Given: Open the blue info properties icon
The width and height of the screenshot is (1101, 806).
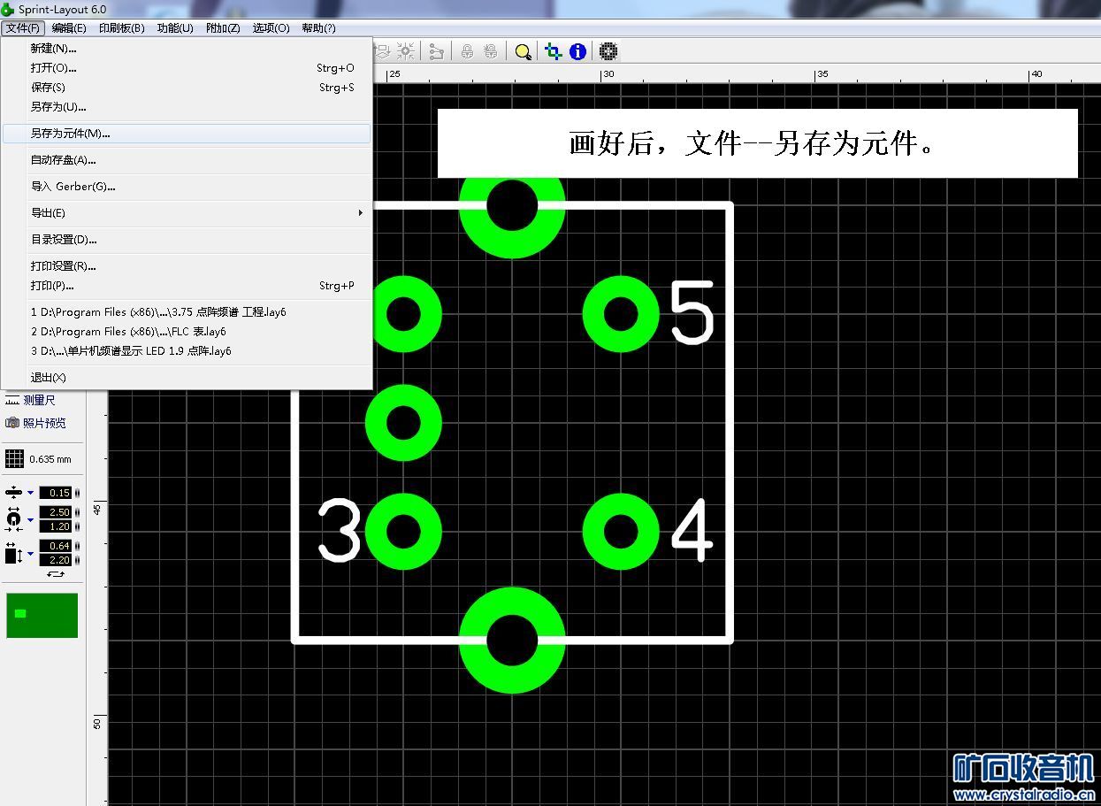Looking at the screenshot, I should (578, 51).
